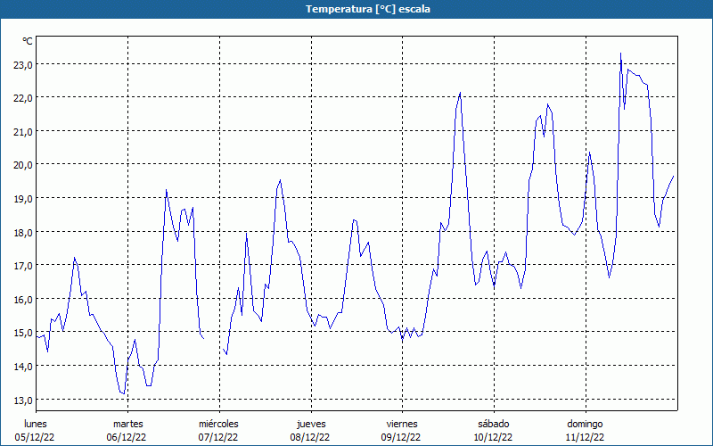The height and width of the screenshot is (446, 713).
Task: Click the 'jueves' day label
Action: [311, 424]
